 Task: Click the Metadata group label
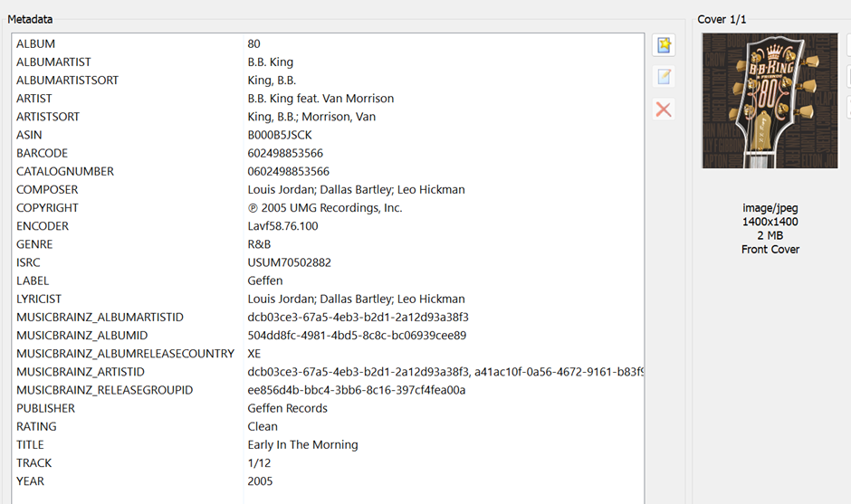pos(31,20)
